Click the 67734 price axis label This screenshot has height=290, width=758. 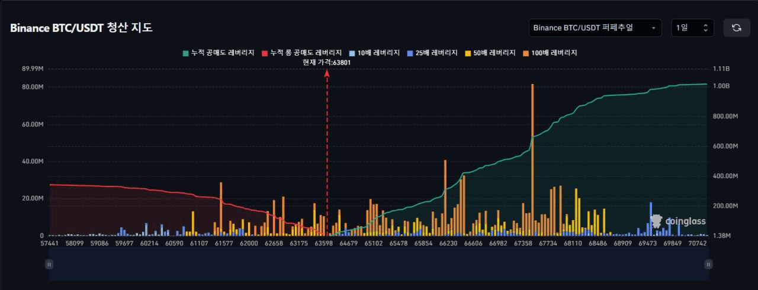tap(548, 243)
